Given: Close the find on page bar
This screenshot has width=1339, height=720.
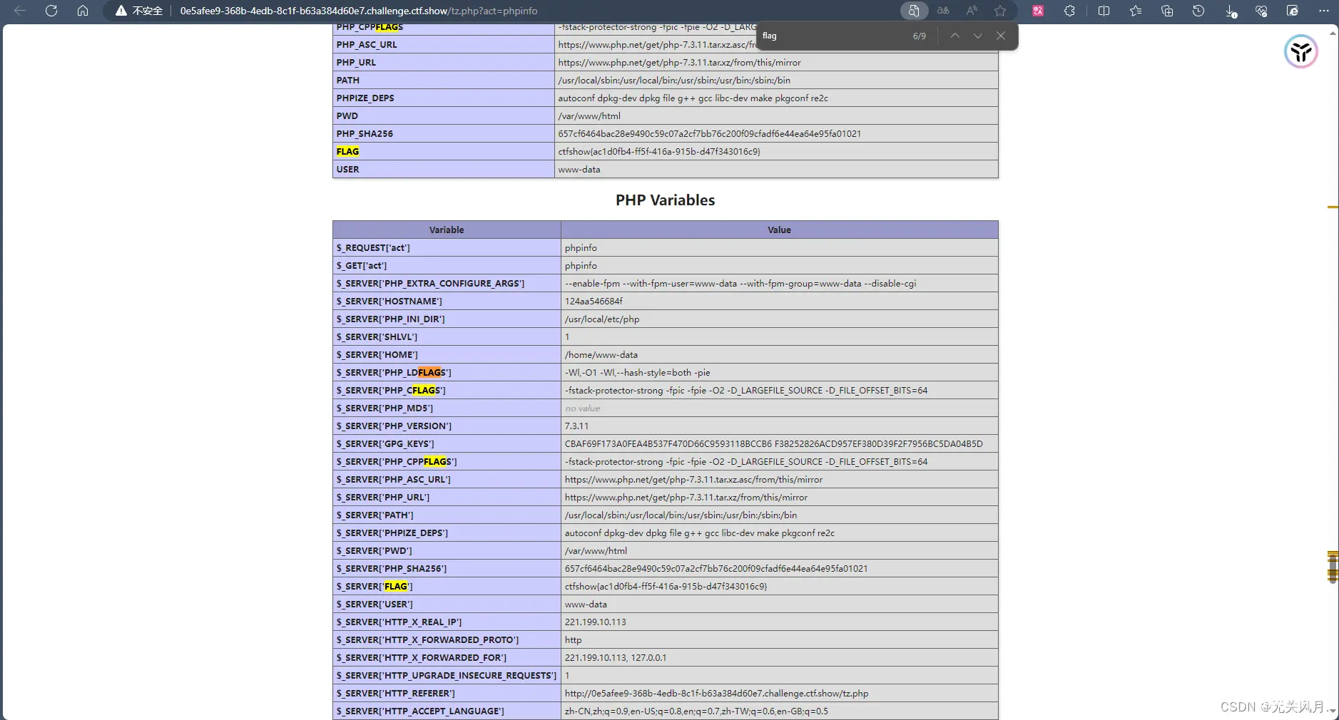Looking at the screenshot, I should pos(1001,36).
